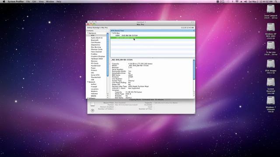Open the Edit menu

pos(34,1)
